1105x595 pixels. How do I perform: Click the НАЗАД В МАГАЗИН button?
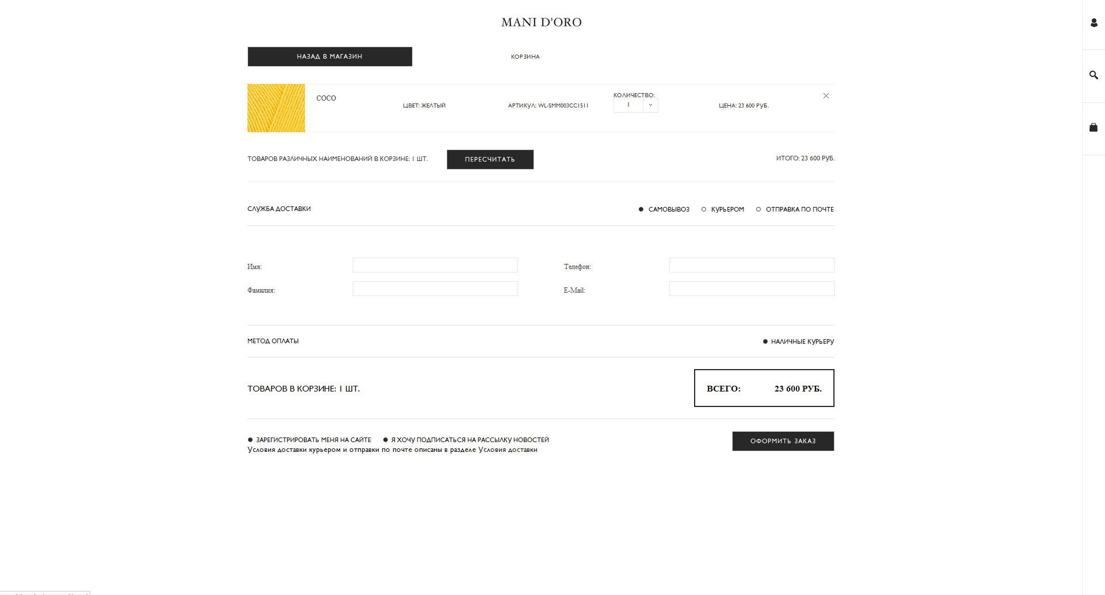330,56
